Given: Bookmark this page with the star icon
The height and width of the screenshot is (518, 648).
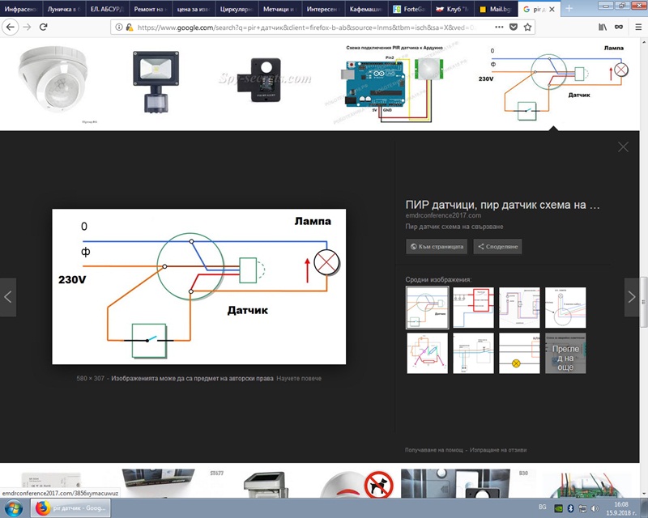Looking at the screenshot, I should [528, 27].
